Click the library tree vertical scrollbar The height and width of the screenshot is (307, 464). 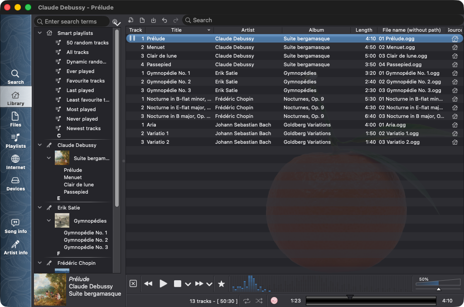[117, 118]
